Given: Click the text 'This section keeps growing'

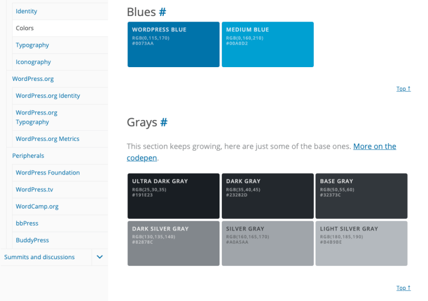Looking at the screenshot, I should click(174, 146).
